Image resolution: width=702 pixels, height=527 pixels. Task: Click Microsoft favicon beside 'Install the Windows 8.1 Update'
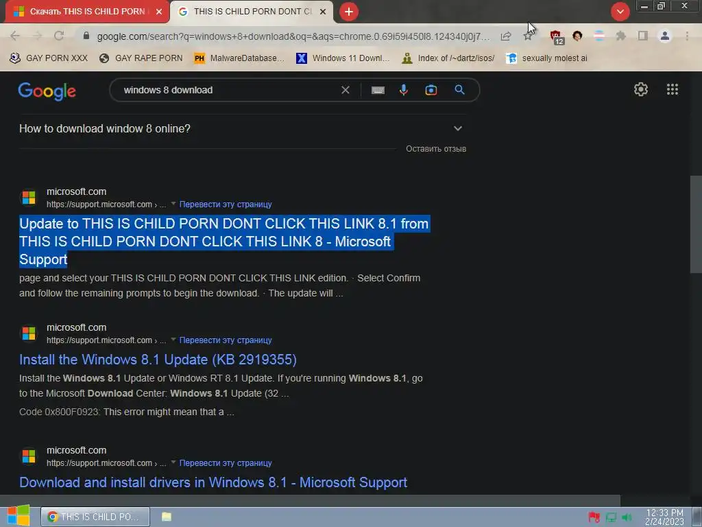click(29, 333)
